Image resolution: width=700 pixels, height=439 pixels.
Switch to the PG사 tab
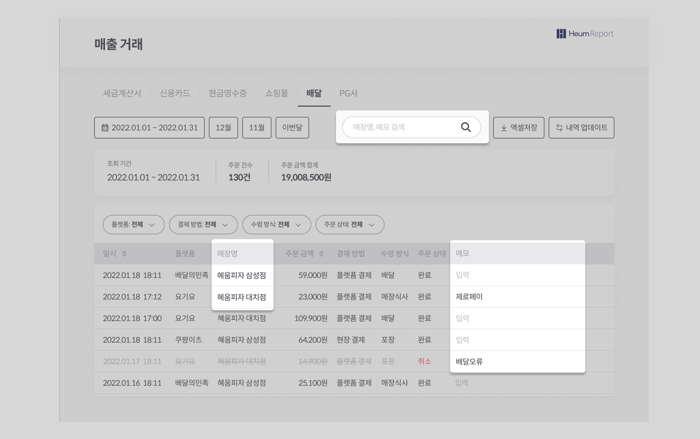tap(348, 93)
